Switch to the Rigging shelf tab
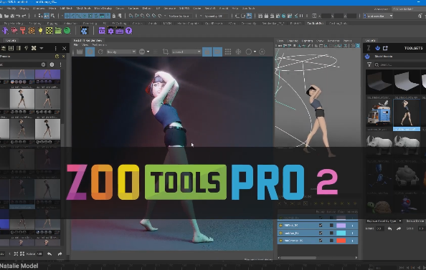This screenshot has width=426, height=270. [52, 24]
